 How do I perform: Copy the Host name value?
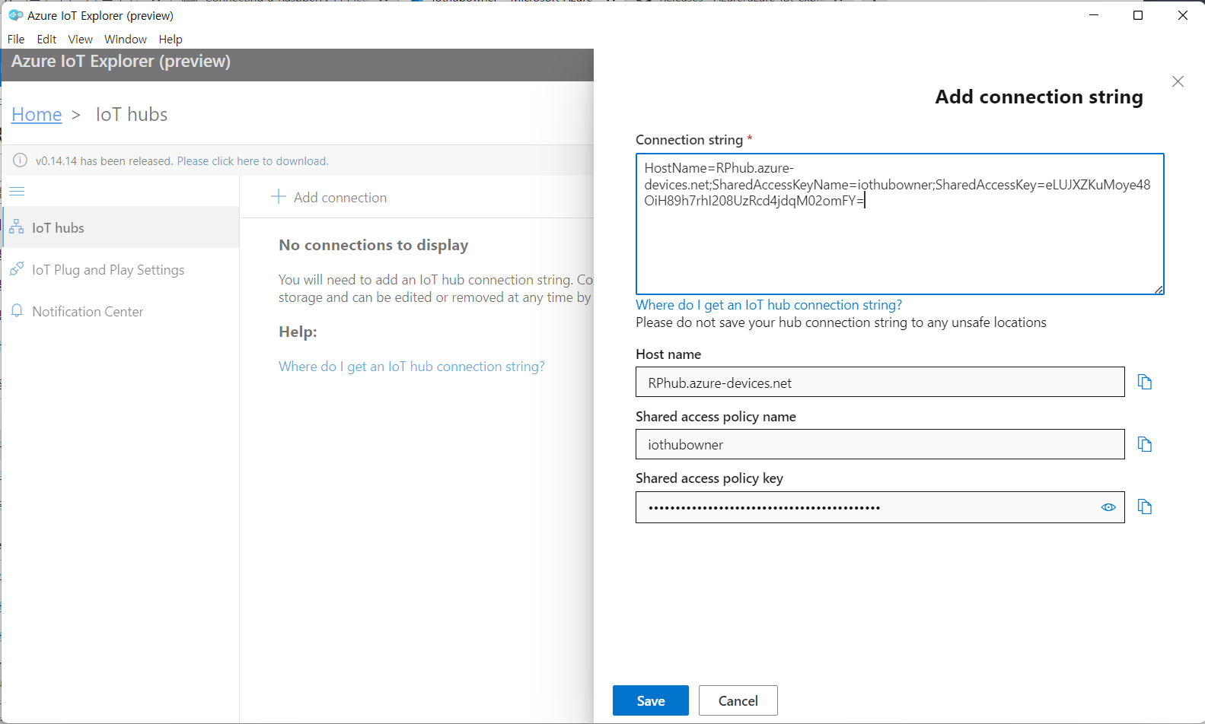tap(1144, 382)
